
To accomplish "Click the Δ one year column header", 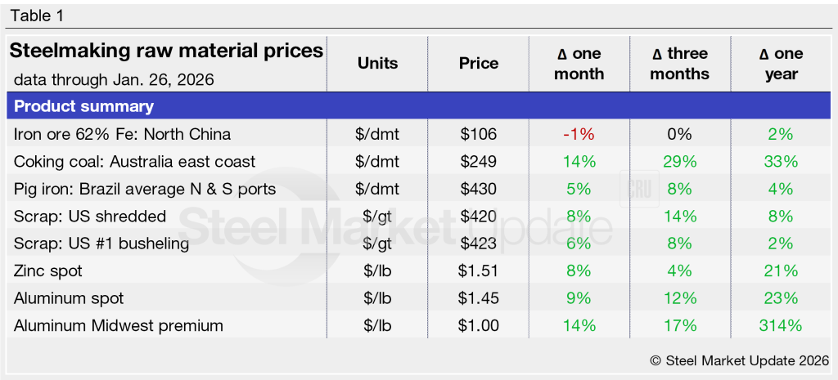I will (781, 64).
